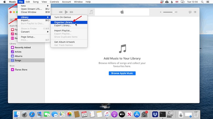This screenshot has width=213, height=119.
Task: Open Safari from the dock
Action: point(32,114)
